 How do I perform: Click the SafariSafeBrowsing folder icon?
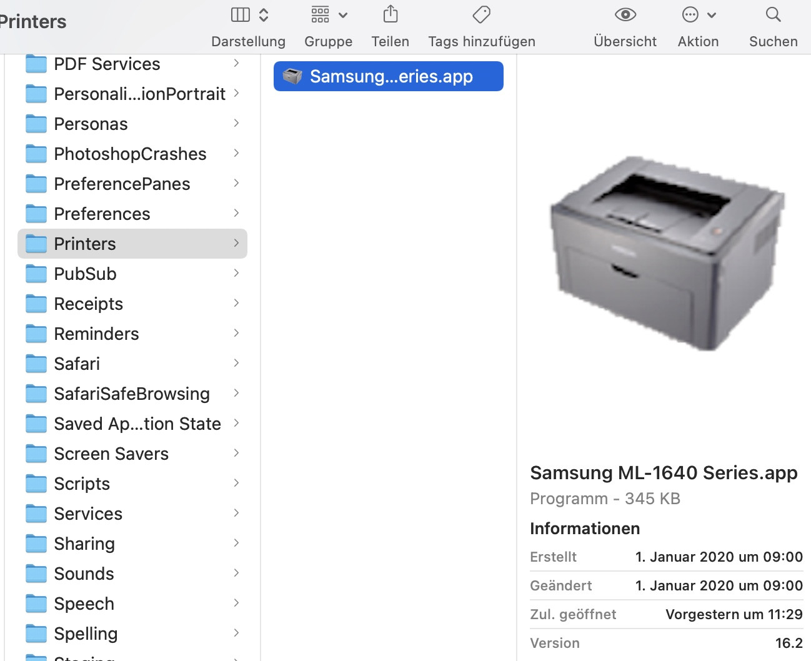tap(36, 394)
